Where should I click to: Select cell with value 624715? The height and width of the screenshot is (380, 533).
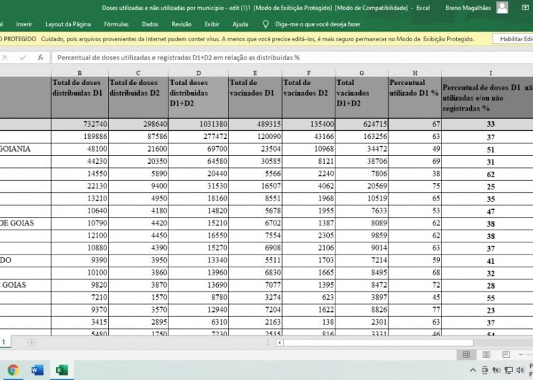362,124
